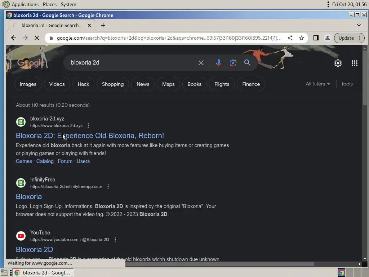Open search Tools options

tap(347, 84)
